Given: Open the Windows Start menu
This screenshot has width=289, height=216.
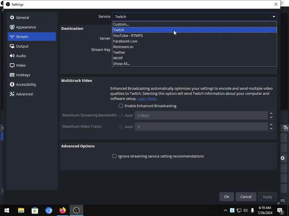Looking at the screenshot, I should point(7,210).
